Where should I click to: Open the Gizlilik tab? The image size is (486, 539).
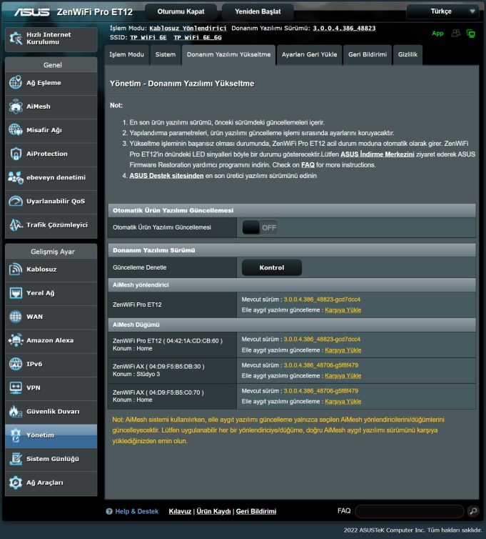(407, 54)
